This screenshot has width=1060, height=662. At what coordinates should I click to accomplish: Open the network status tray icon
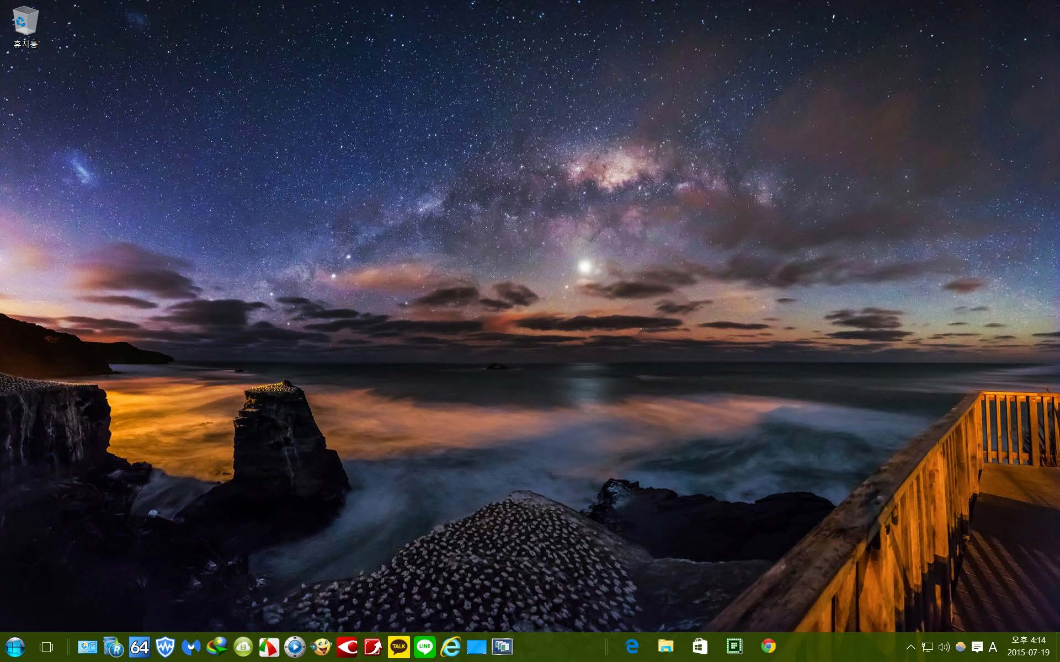(928, 647)
